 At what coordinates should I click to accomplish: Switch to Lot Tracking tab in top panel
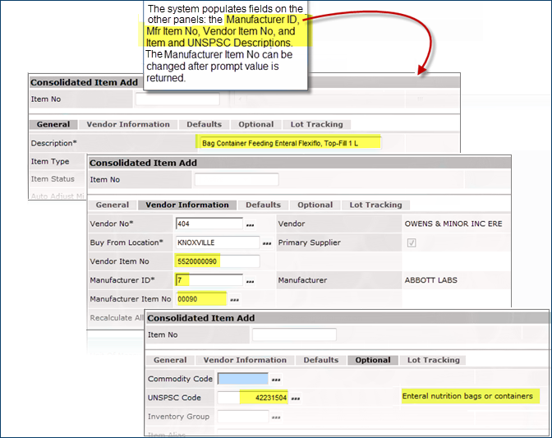pos(316,125)
